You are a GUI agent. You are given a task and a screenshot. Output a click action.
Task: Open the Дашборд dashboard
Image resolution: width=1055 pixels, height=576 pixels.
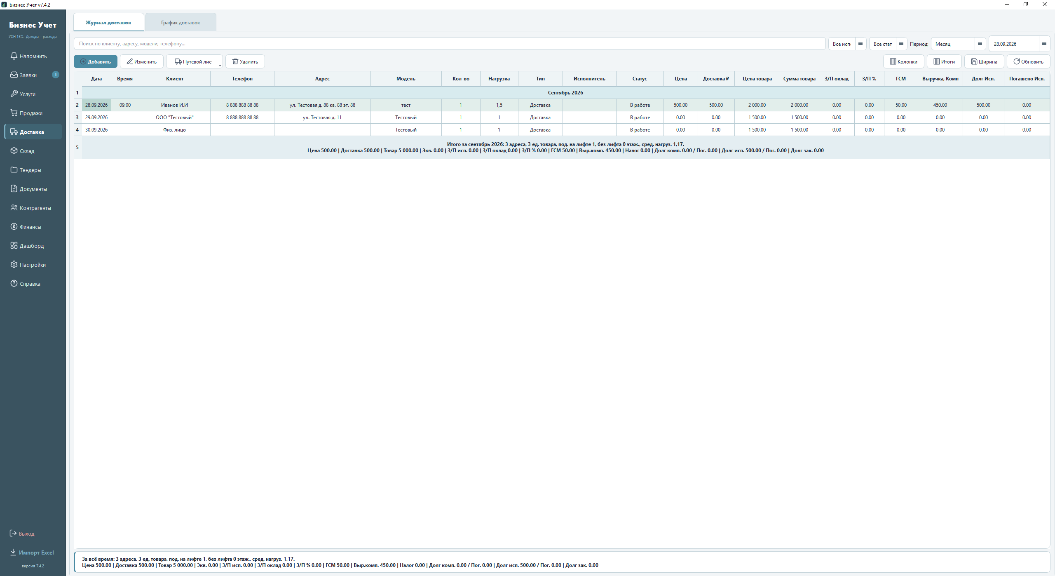[x=33, y=246]
